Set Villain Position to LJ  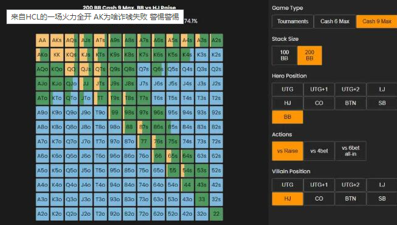click(382, 185)
